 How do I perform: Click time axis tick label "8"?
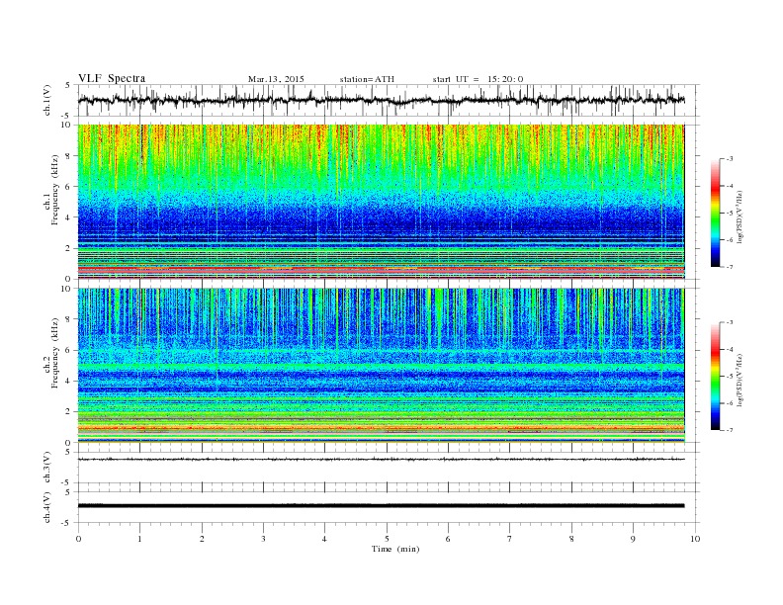point(571,539)
